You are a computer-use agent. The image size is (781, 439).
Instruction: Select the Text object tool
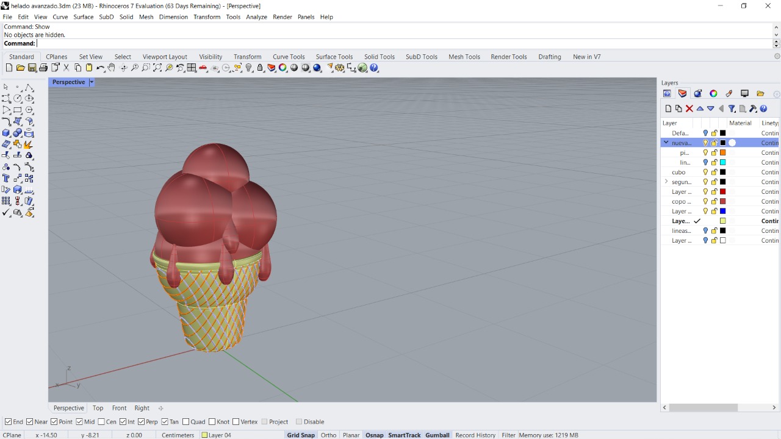(x=6, y=178)
